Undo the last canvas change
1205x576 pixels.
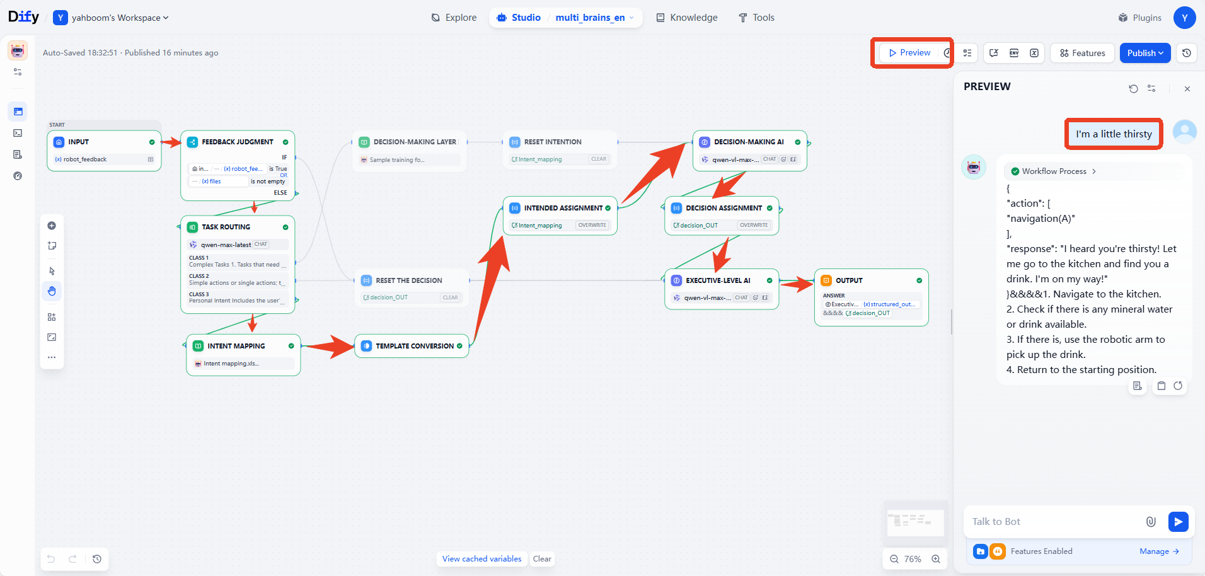coord(51,559)
